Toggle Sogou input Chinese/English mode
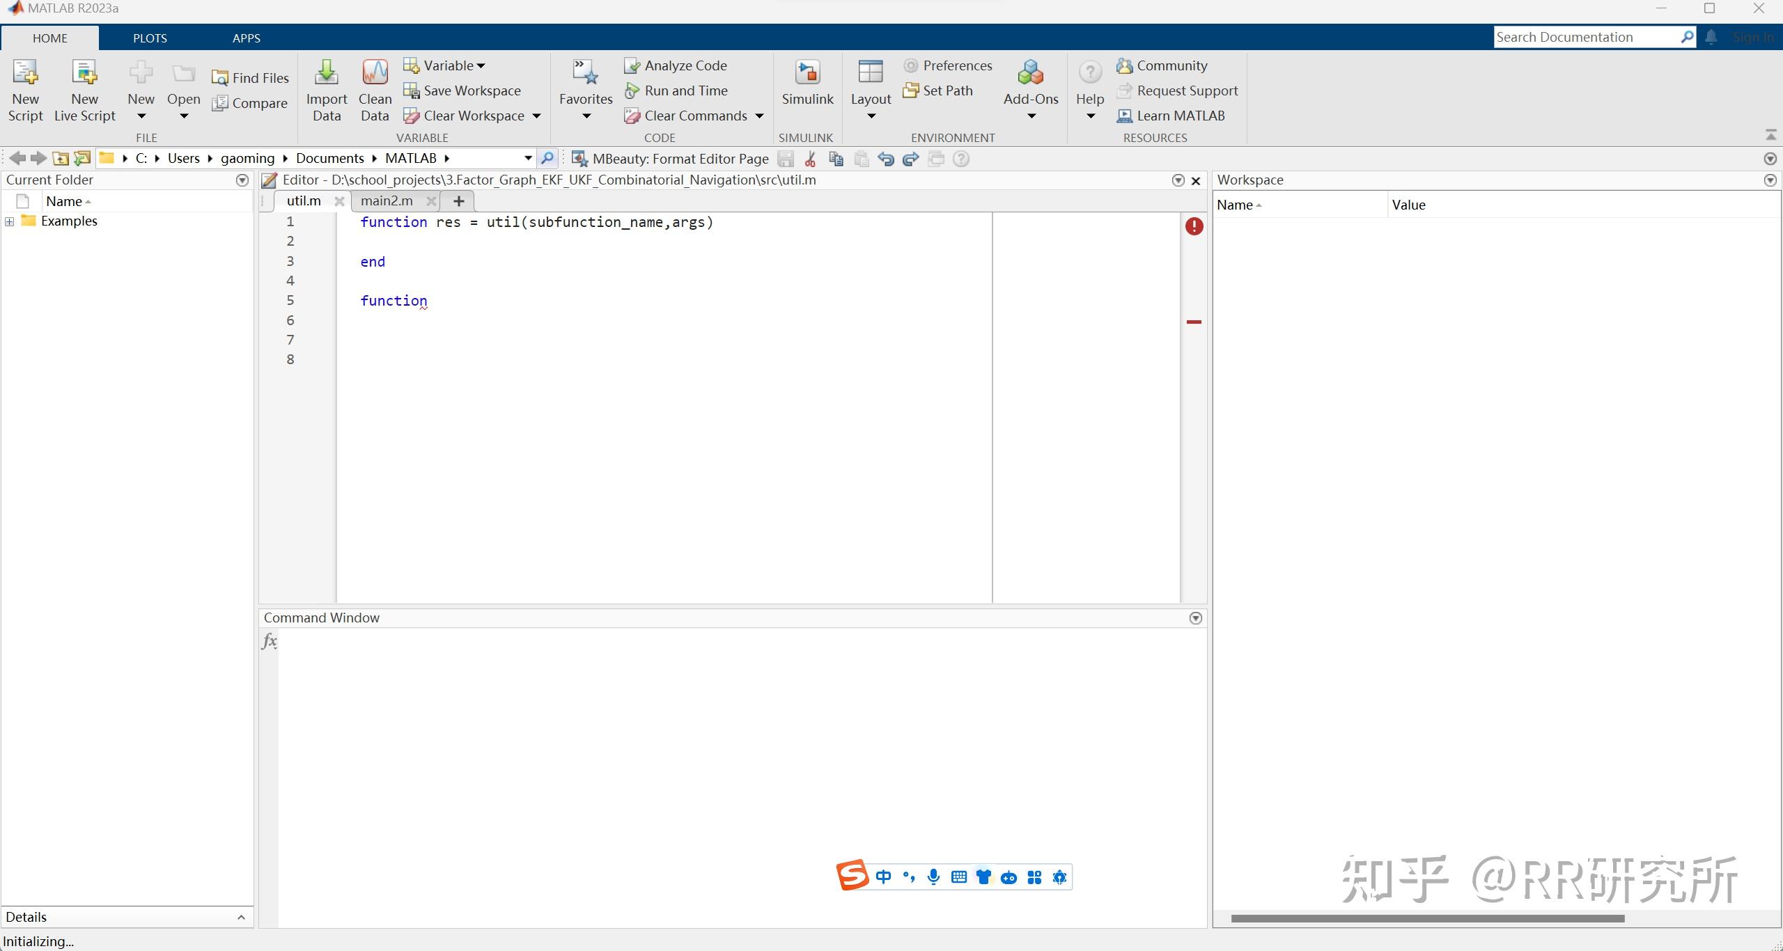 tap(883, 877)
